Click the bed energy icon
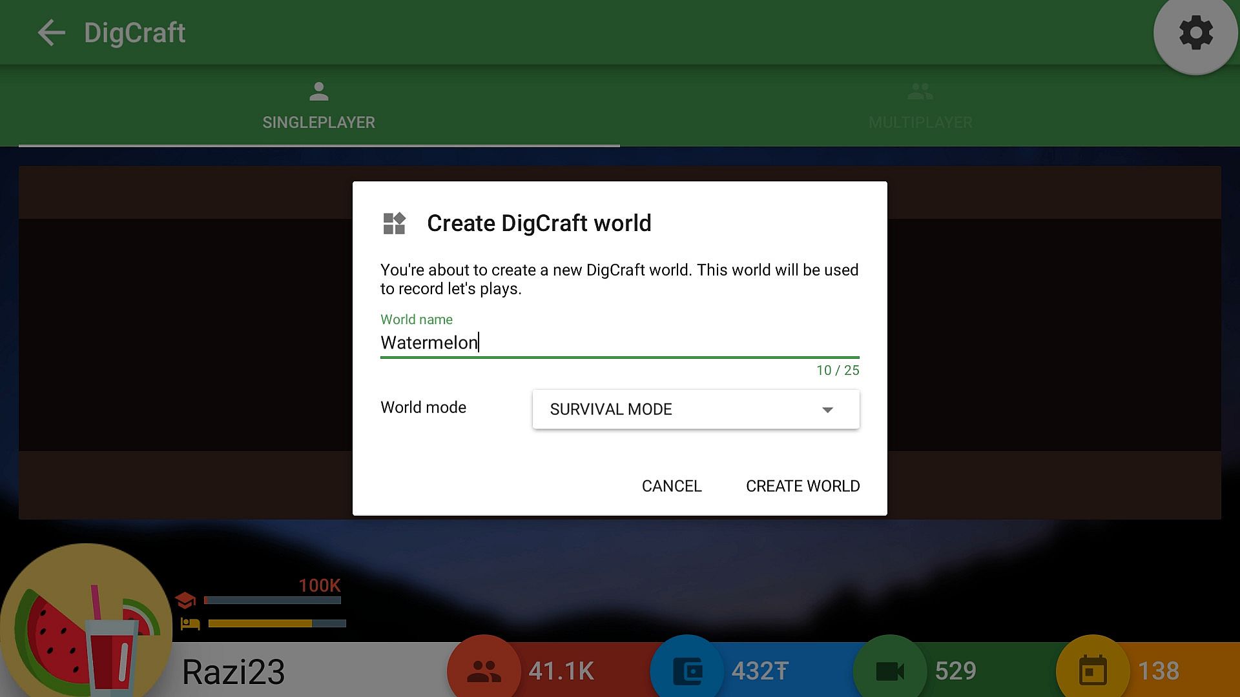The image size is (1240, 697). (190, 623)
